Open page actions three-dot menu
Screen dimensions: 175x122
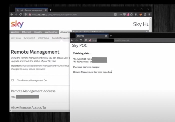(121, 14)
